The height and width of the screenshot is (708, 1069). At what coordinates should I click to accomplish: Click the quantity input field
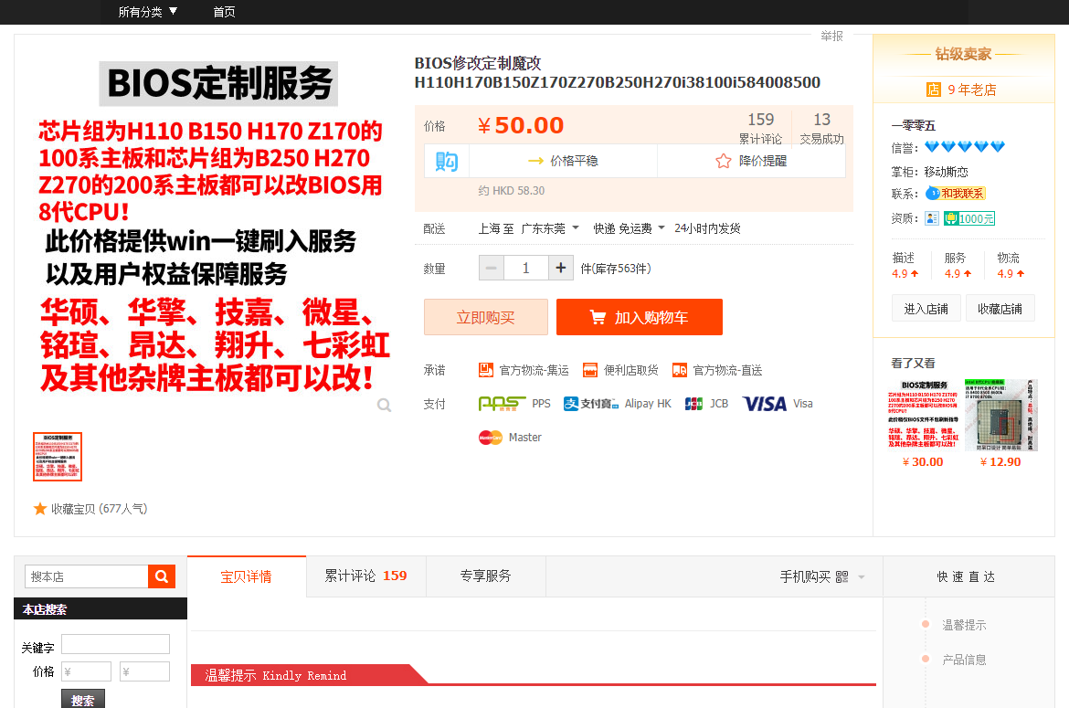point(525,268)
